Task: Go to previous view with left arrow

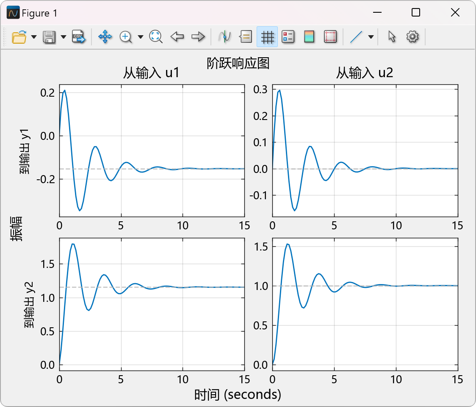Action: [177, 37]
